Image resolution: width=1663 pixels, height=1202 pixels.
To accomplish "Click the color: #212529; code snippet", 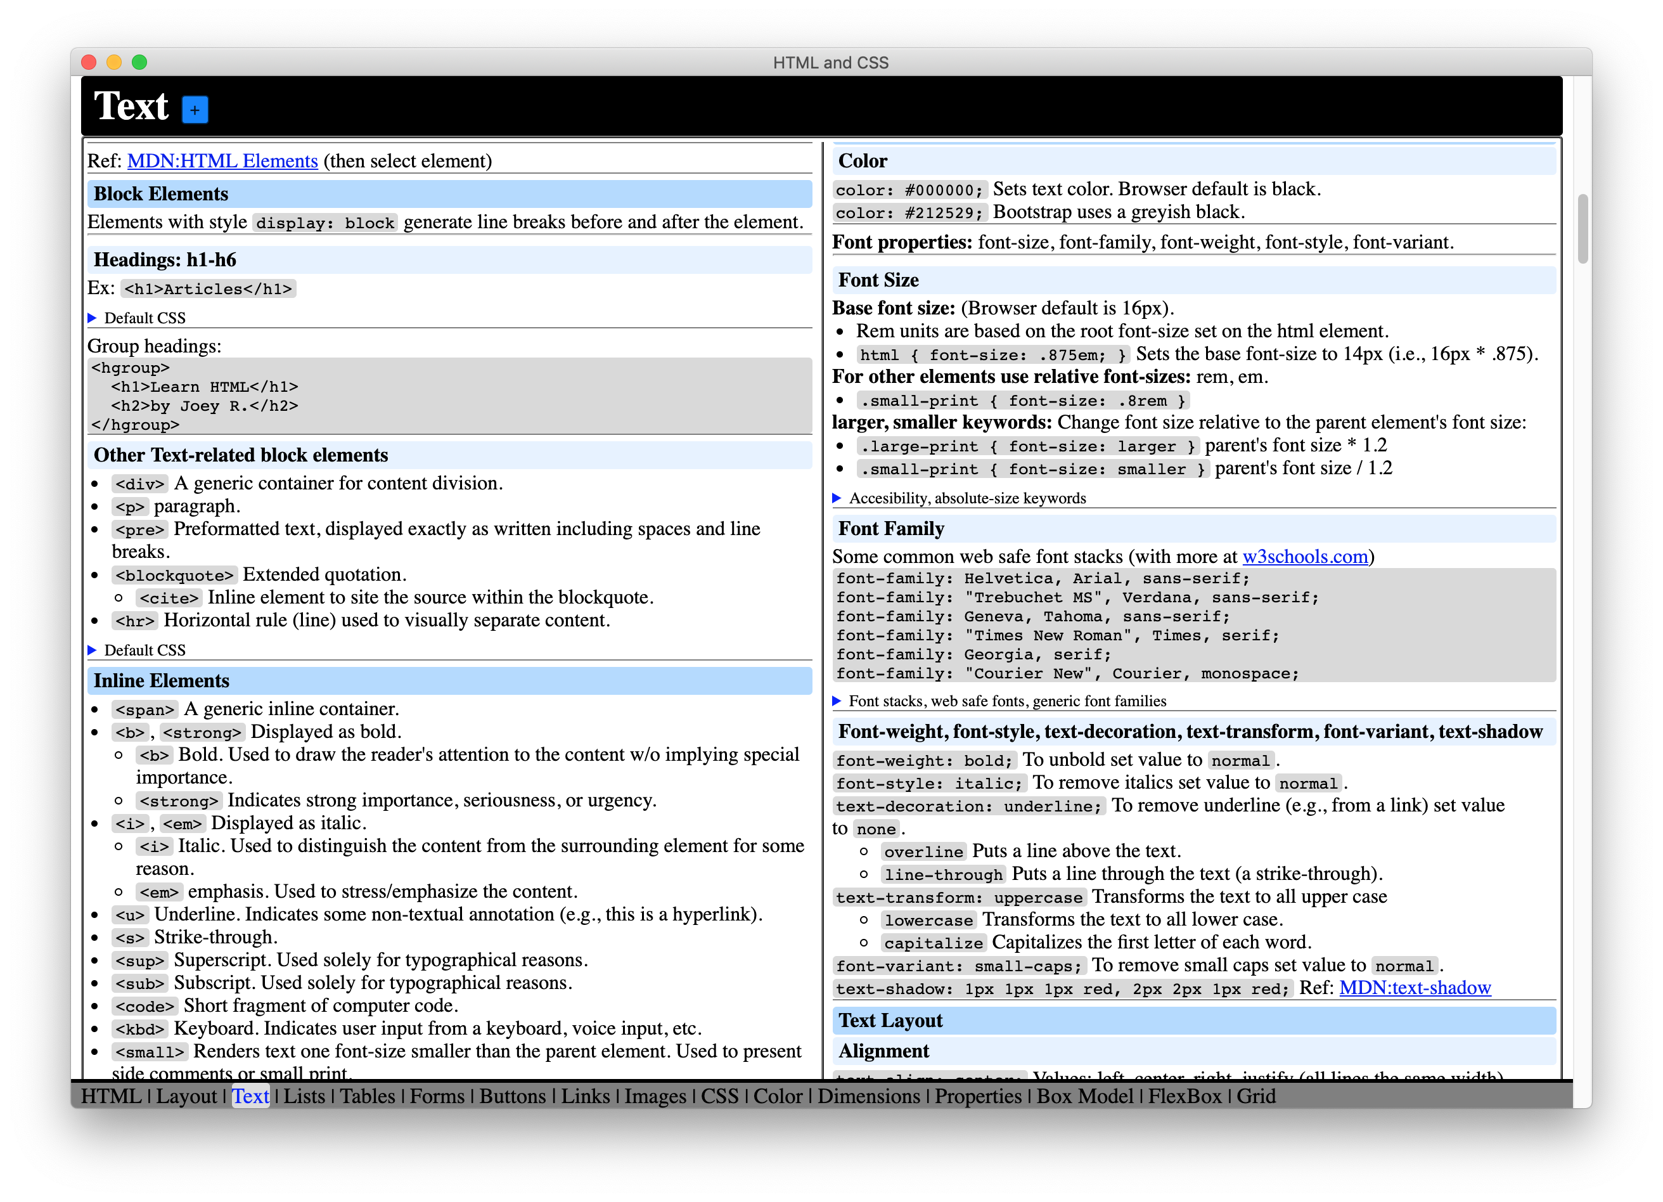I will pos(910,214).
